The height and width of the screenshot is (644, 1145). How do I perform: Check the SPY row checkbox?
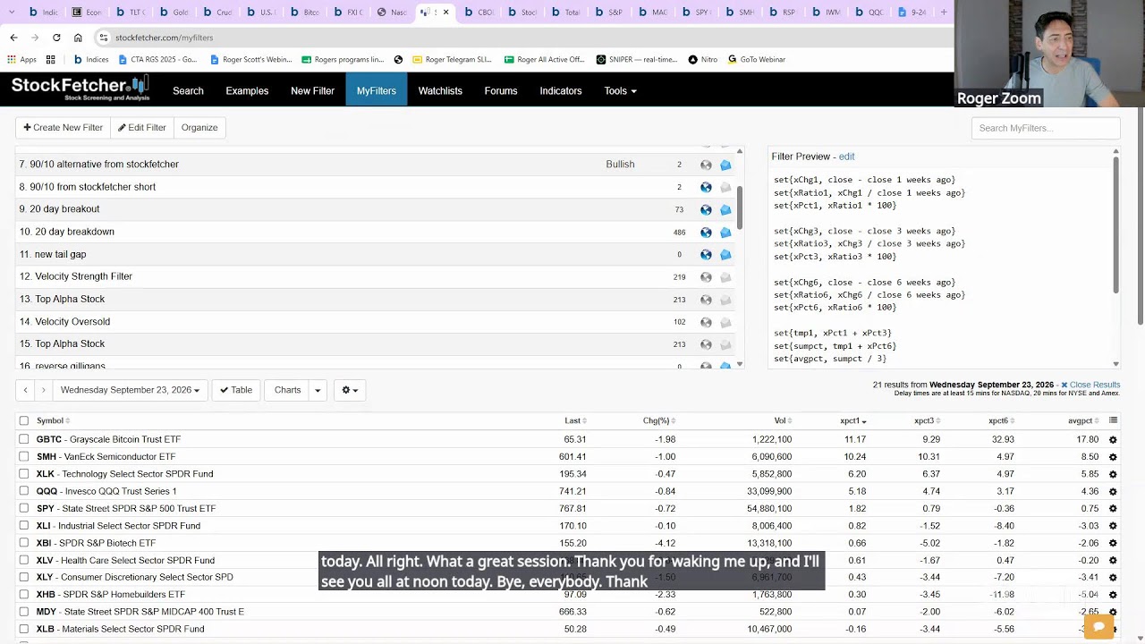[24, 508]
